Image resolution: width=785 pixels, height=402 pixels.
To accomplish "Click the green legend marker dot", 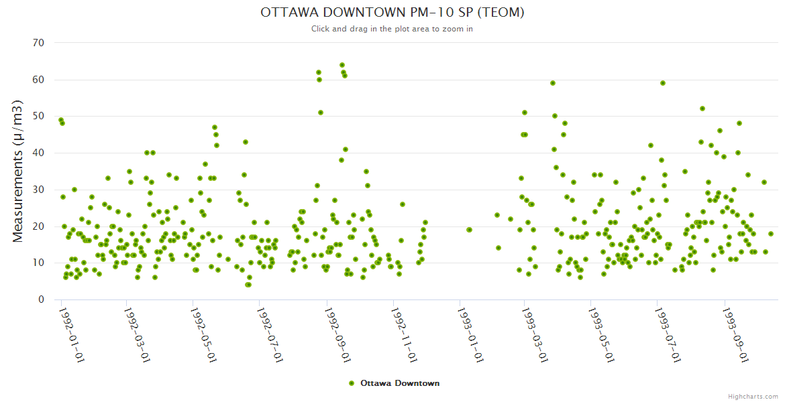I will point(352,383).
